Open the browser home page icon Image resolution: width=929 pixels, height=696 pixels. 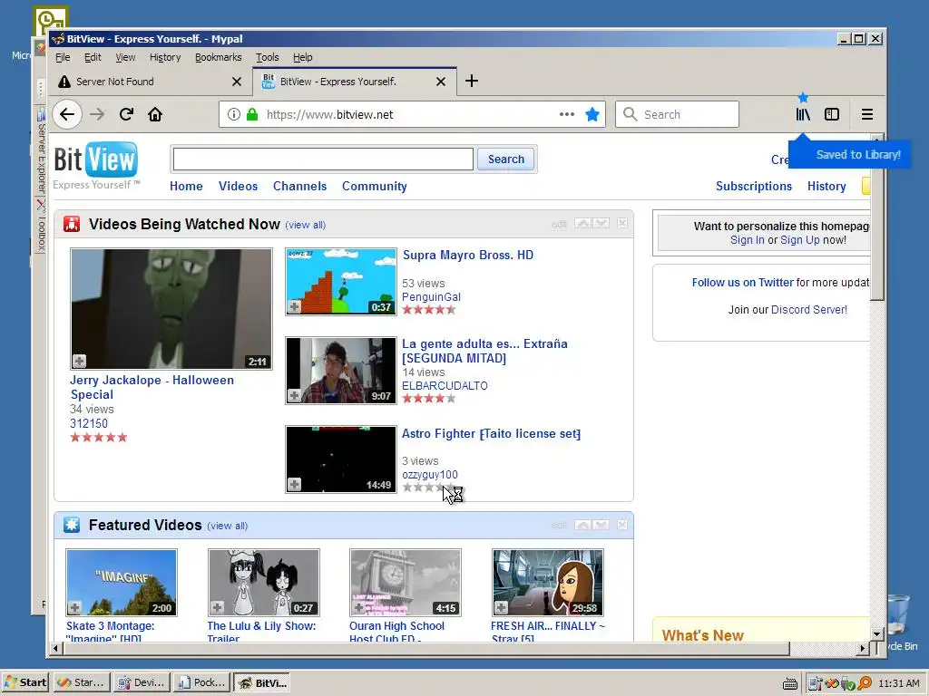click(x=155, y=114)
